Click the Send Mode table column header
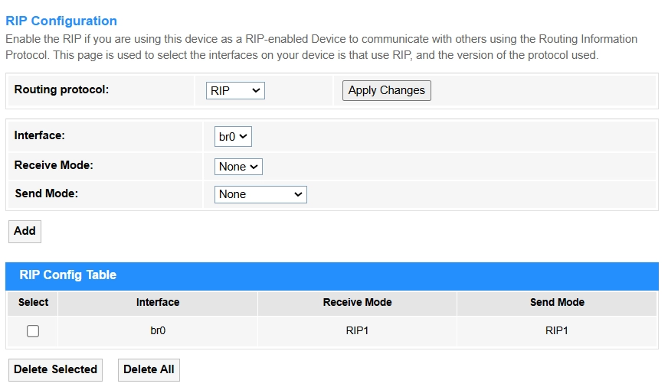Viewport: 668px width, 390px height. pos(557,303)
